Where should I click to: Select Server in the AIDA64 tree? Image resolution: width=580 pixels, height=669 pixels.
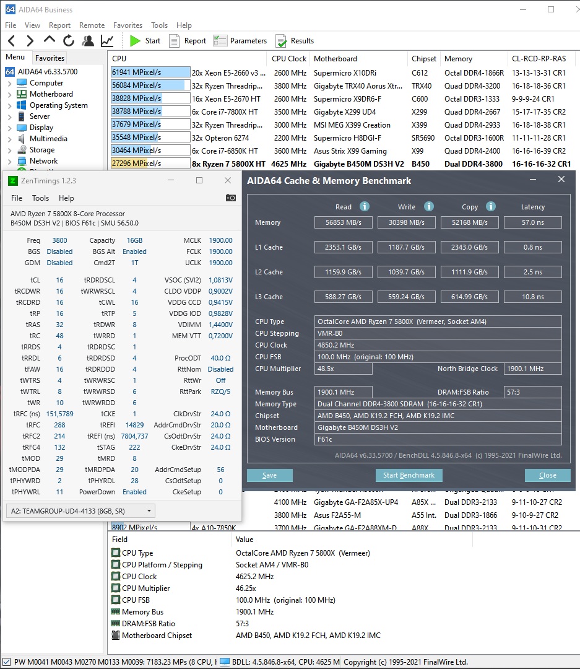[x=39, y=116]
